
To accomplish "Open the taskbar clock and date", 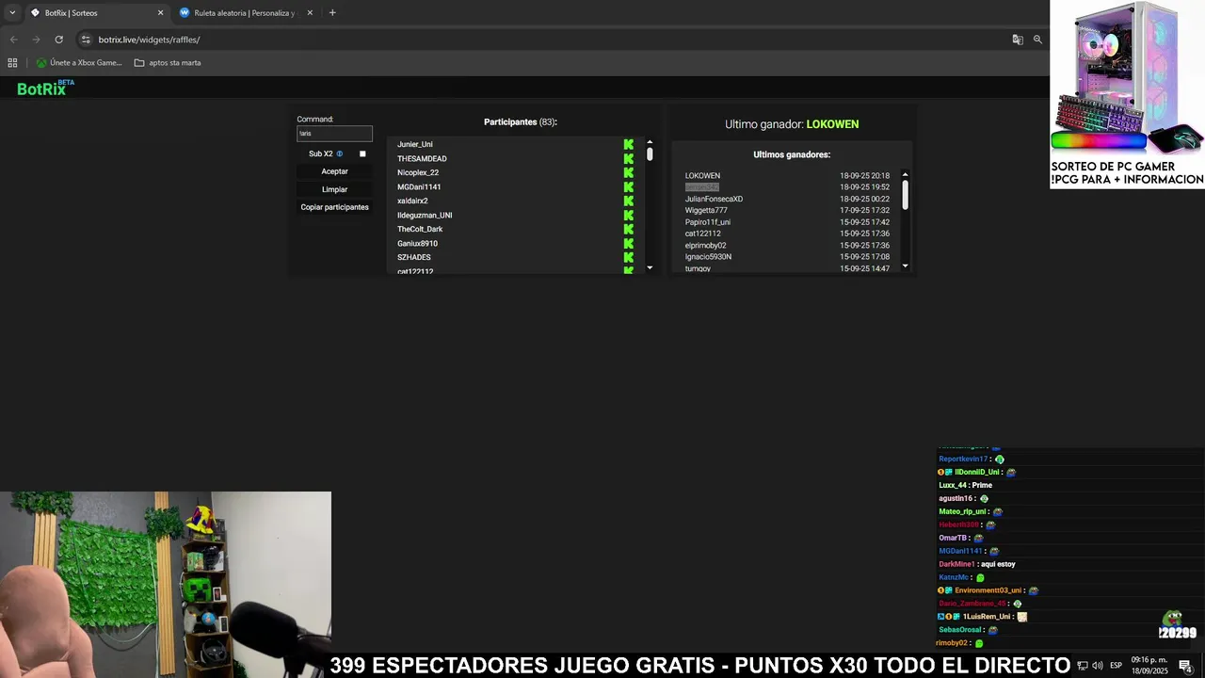I will 1149,665.
